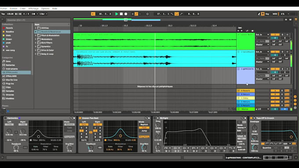This screenshot has width=299, height=168.
Task: Solo the first green audio track
Action: (x=282, y=35)
